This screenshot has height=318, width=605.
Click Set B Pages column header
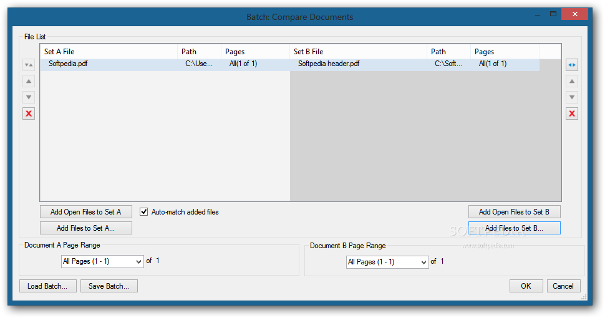coord(505,52)
